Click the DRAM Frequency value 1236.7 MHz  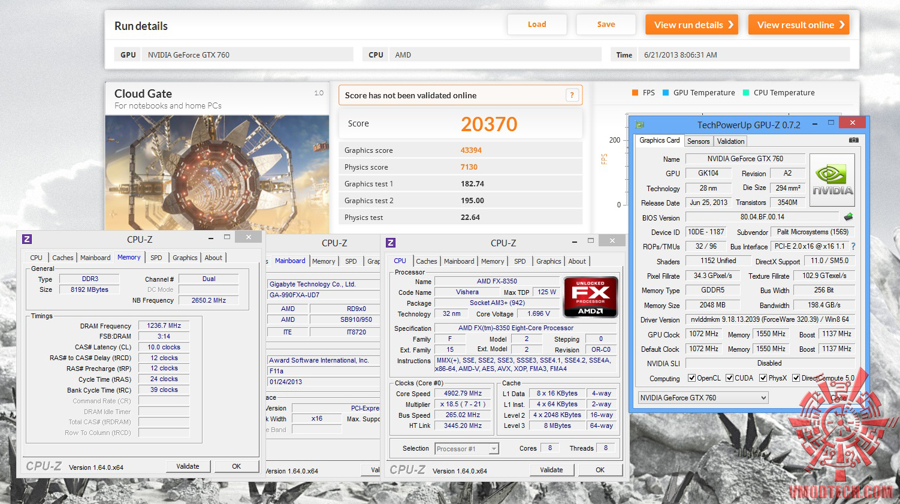tap(164, 326)
